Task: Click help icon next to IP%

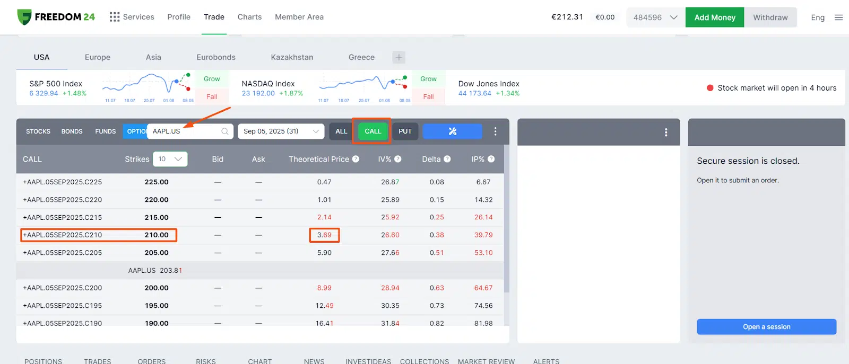Action: (491, 159)
